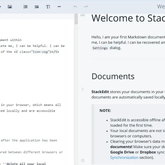This screenshot has height=165, width=165.
Task: Redo the last undone edit
Action: click(x=86, y=7)
